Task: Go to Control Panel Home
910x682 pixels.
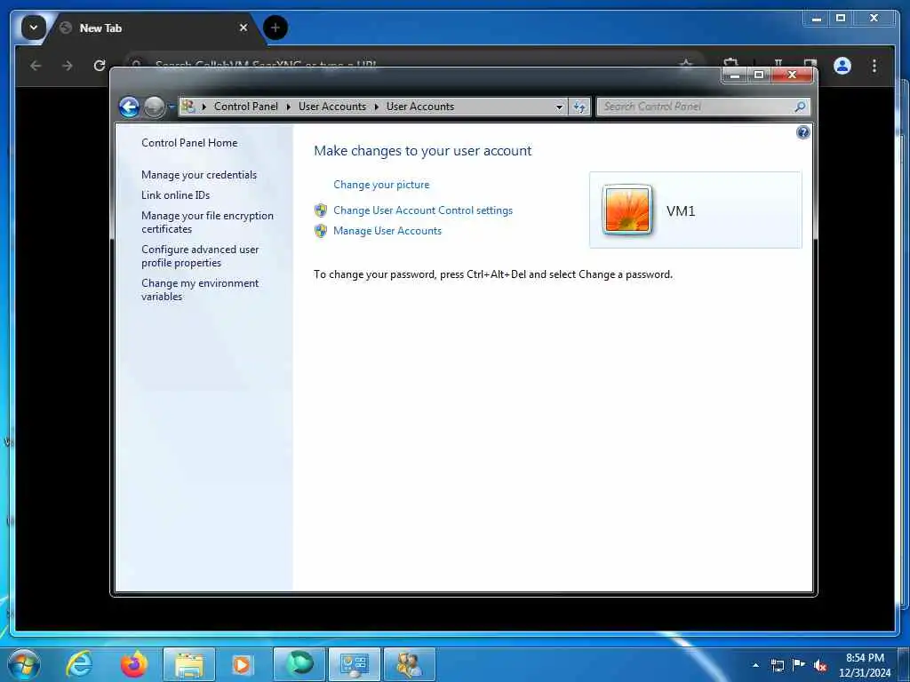Action: 189,143
